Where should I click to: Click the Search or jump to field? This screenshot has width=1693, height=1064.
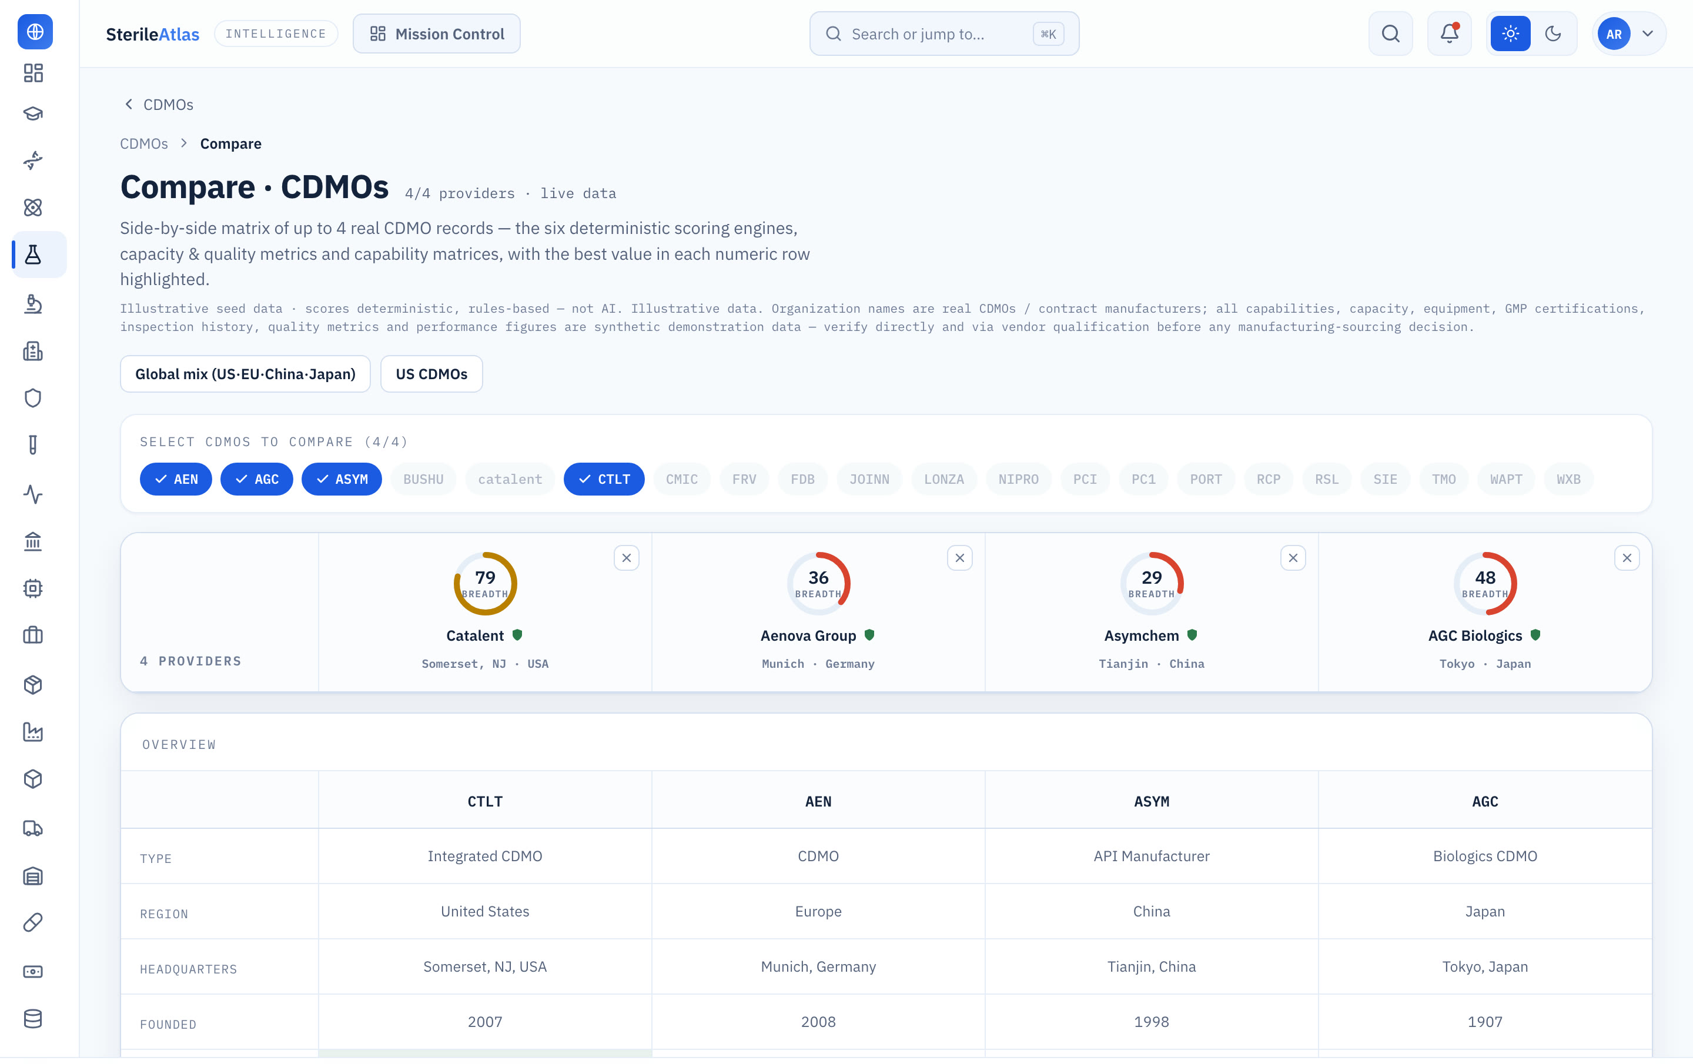tap(944, 34)
